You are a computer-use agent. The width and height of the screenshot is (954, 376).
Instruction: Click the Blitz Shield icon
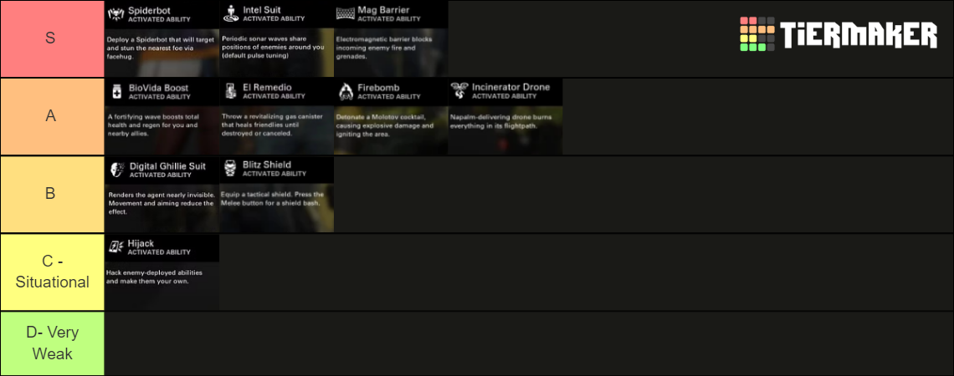(x=231, y=170)
